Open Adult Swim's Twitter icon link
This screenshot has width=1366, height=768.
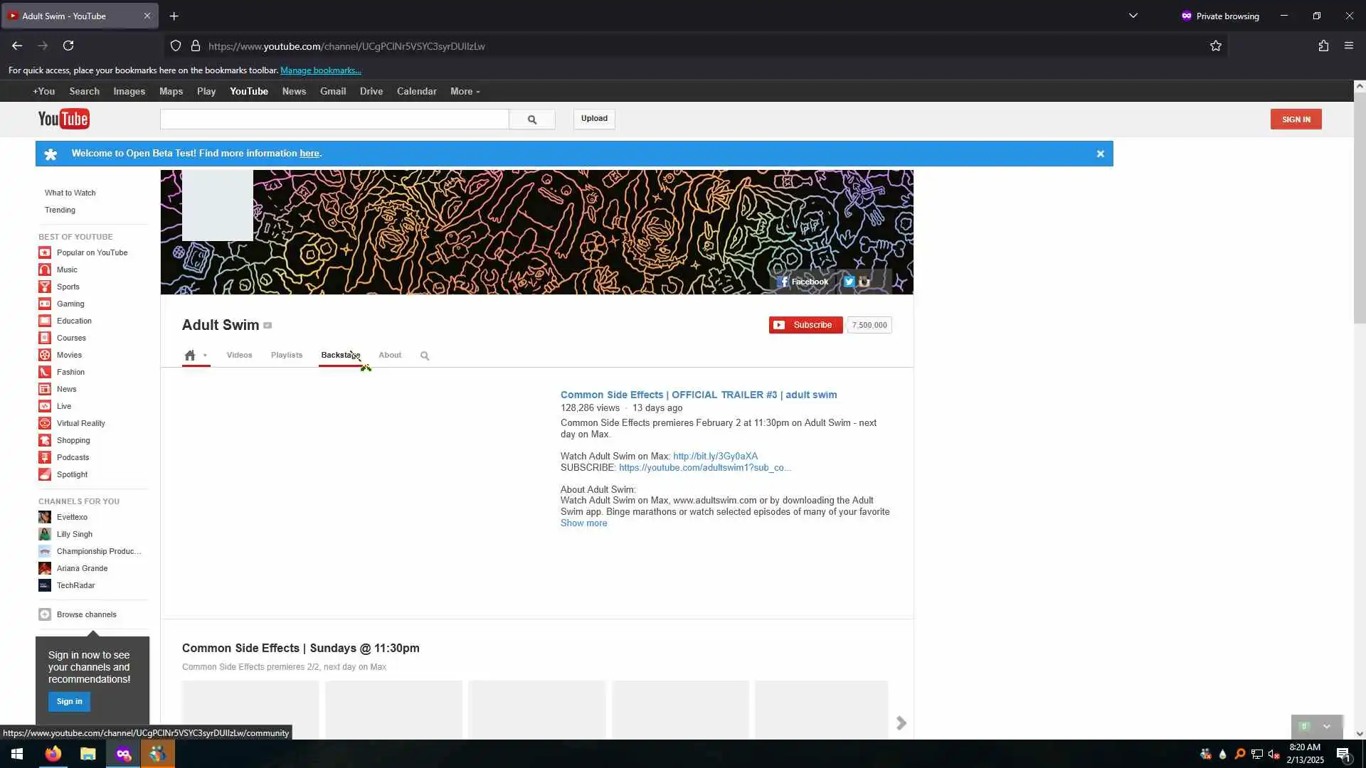click(x=849, y=282)
